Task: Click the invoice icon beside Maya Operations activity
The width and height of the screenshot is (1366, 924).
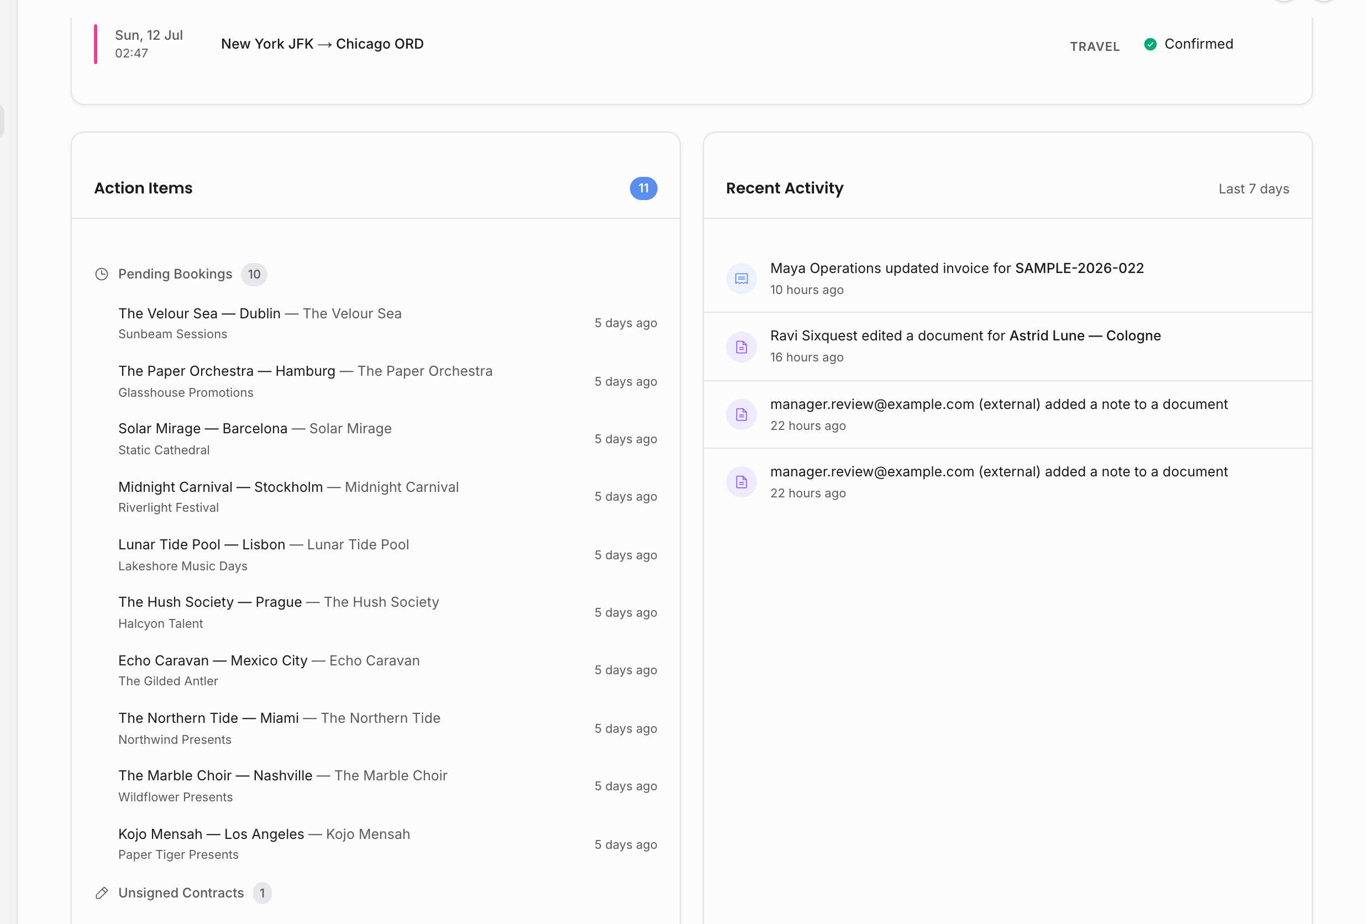Action: [741, 279]
